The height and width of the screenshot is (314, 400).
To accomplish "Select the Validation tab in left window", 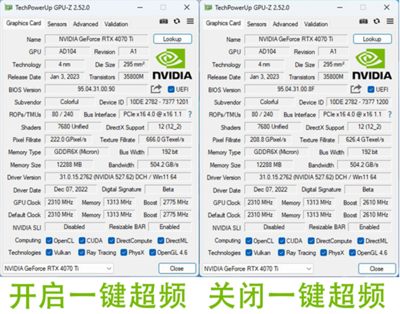I will pyautogui.click(x=116, y=24).
